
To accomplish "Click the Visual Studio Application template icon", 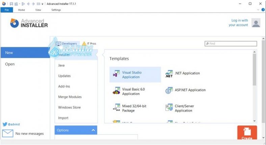I will coord(116,74).
